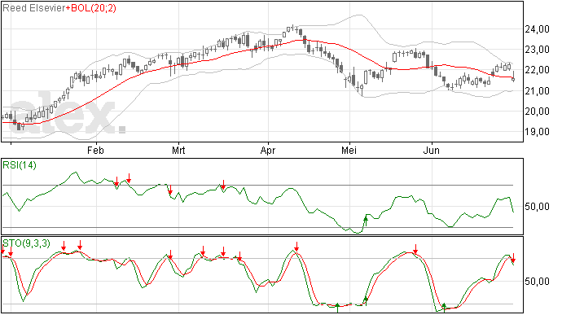Click the 20,00 price axis value
562x315 pixels.
[x=537, y=112]
